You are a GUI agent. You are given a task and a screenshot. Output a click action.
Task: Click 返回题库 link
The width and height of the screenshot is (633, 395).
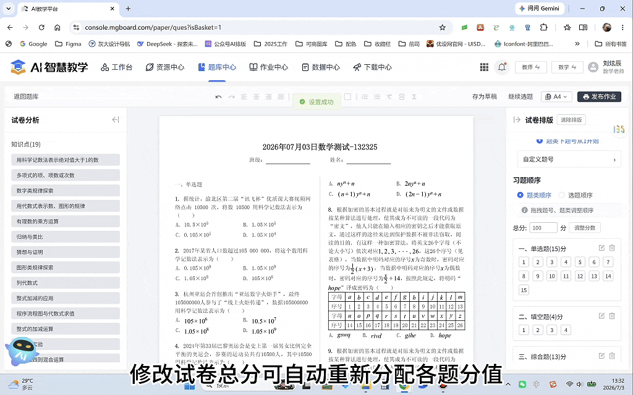(26, 97)
